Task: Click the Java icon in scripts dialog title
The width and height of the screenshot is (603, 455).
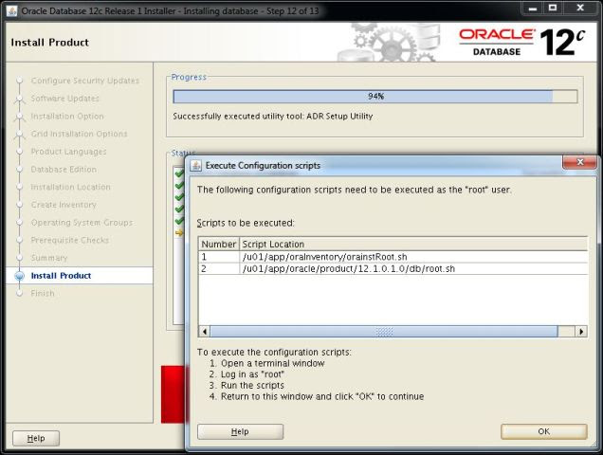Action: coord(195,166)
